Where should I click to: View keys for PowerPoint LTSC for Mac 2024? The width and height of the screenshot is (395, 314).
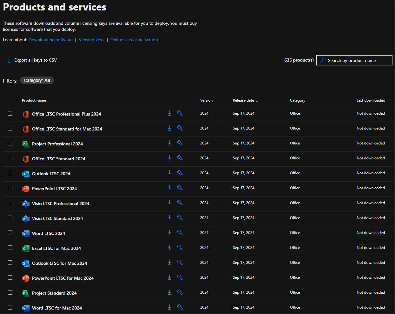(180, 277)
